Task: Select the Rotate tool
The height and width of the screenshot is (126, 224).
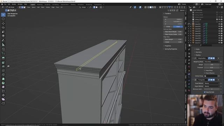Action: pyautogui.click(x=3, y=27)
